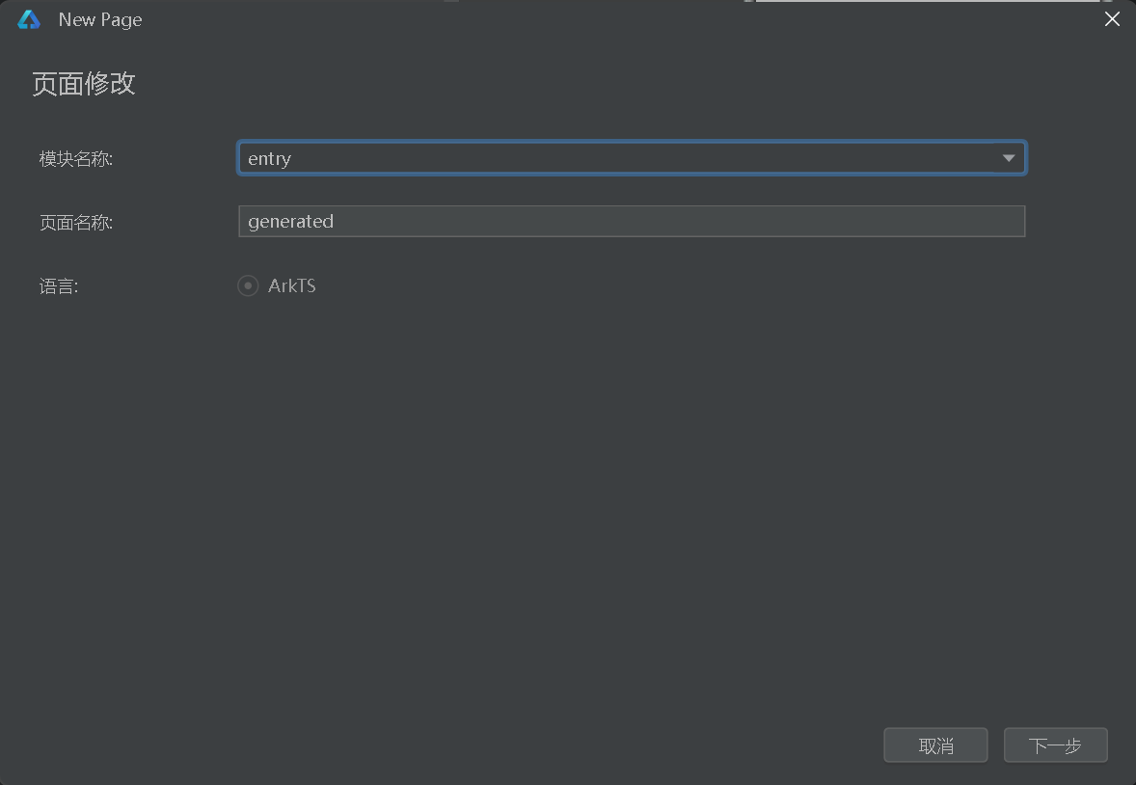
Task: Click the selected "entry" module value
Action: point(269,159)
